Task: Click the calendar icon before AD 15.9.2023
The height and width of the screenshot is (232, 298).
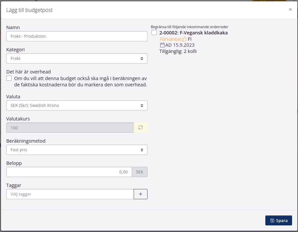Action: click(162, 45)
